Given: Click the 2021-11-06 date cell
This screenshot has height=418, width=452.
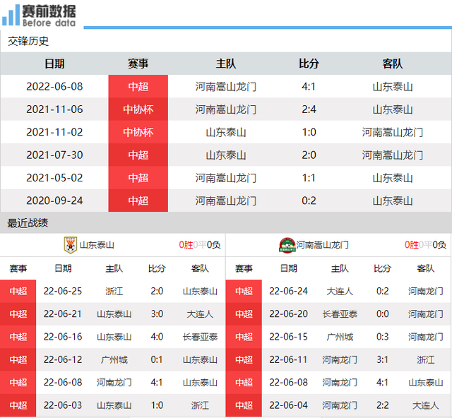Looking at the screenshot, I should (x=54, y=109).
